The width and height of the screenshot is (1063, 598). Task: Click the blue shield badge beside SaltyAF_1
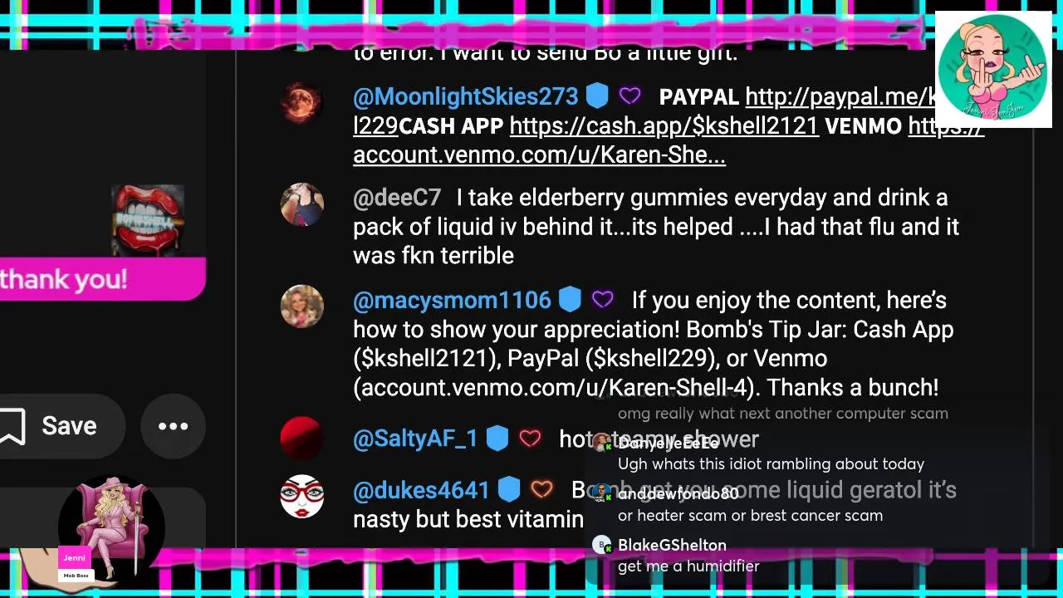[497, 438]
